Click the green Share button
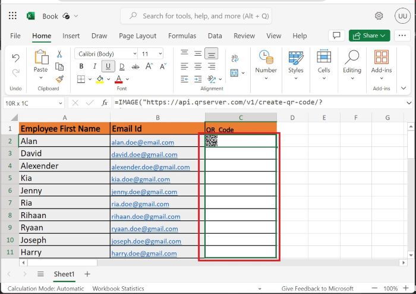The image size is (416, 294). pyautogui.click(x=369, y=36)
